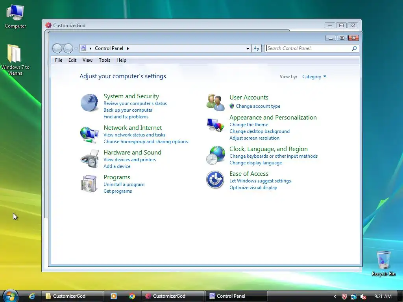Open the network tray icon
This screenshot has height=302, width=403.
(x=354, y=296)
